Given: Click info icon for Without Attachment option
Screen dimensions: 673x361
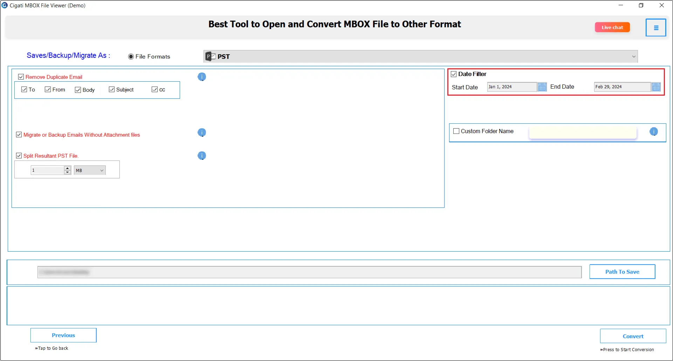Looking at the screenshot, I should [202, 132].
